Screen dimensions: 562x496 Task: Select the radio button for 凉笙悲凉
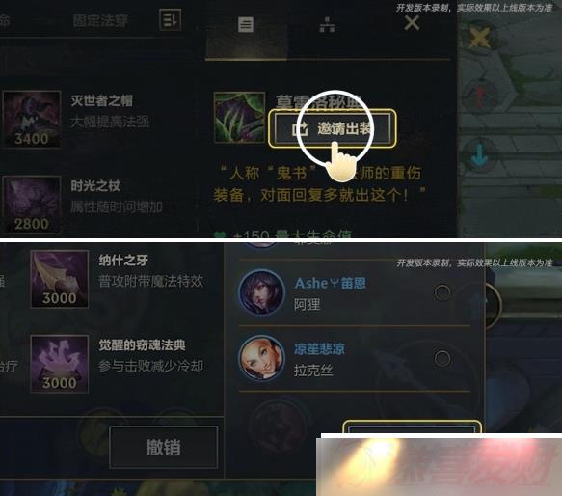[x=442, y=358]
